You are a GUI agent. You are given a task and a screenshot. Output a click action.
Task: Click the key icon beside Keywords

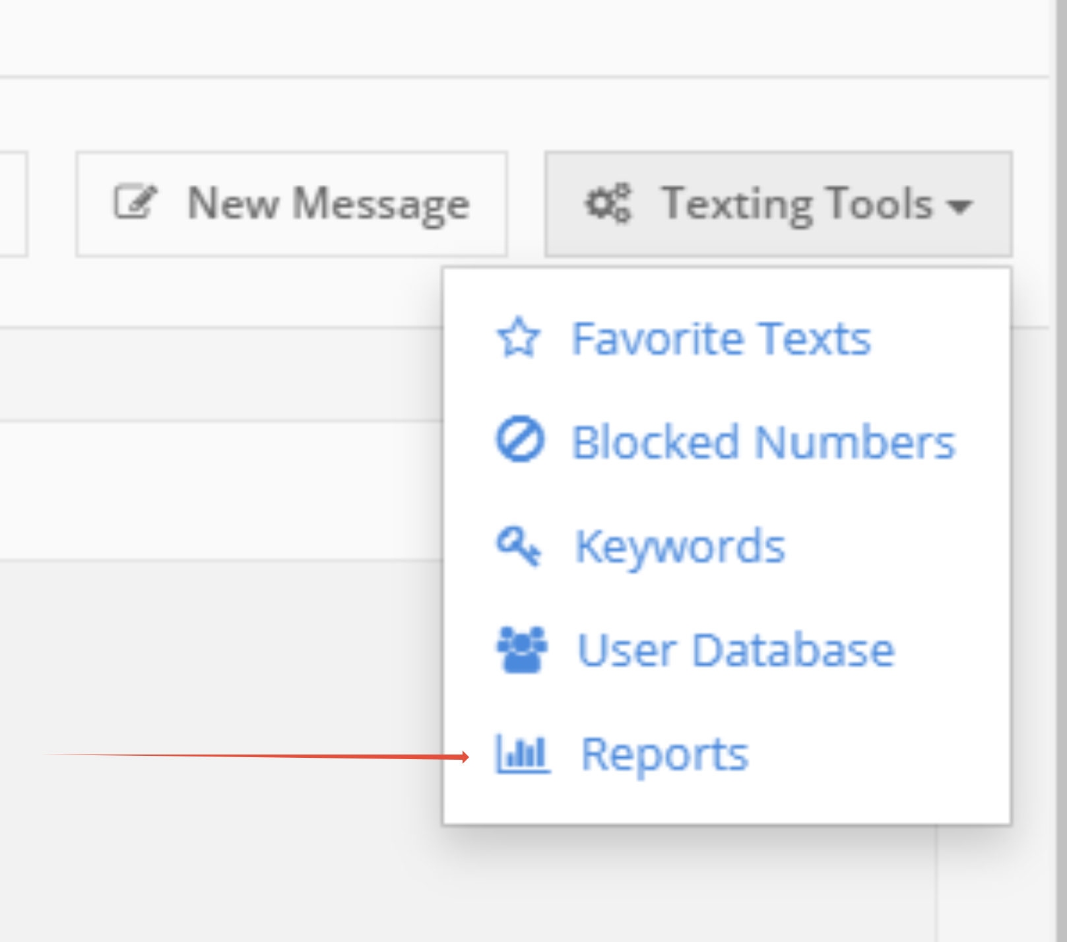519,545
